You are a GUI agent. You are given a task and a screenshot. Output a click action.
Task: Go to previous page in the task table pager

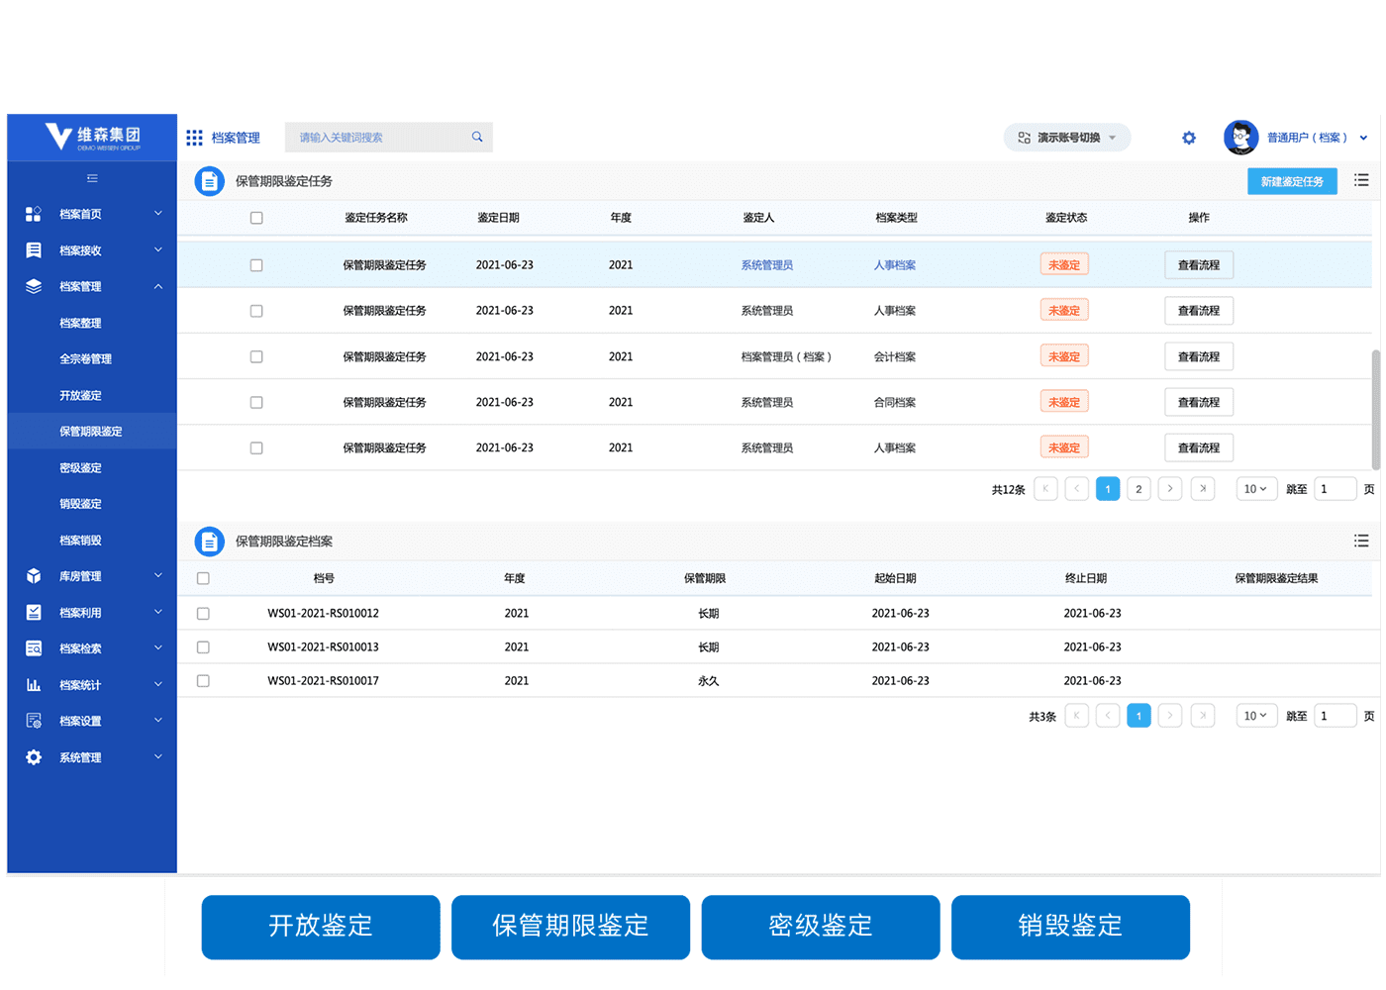(x=1077, y=489)
